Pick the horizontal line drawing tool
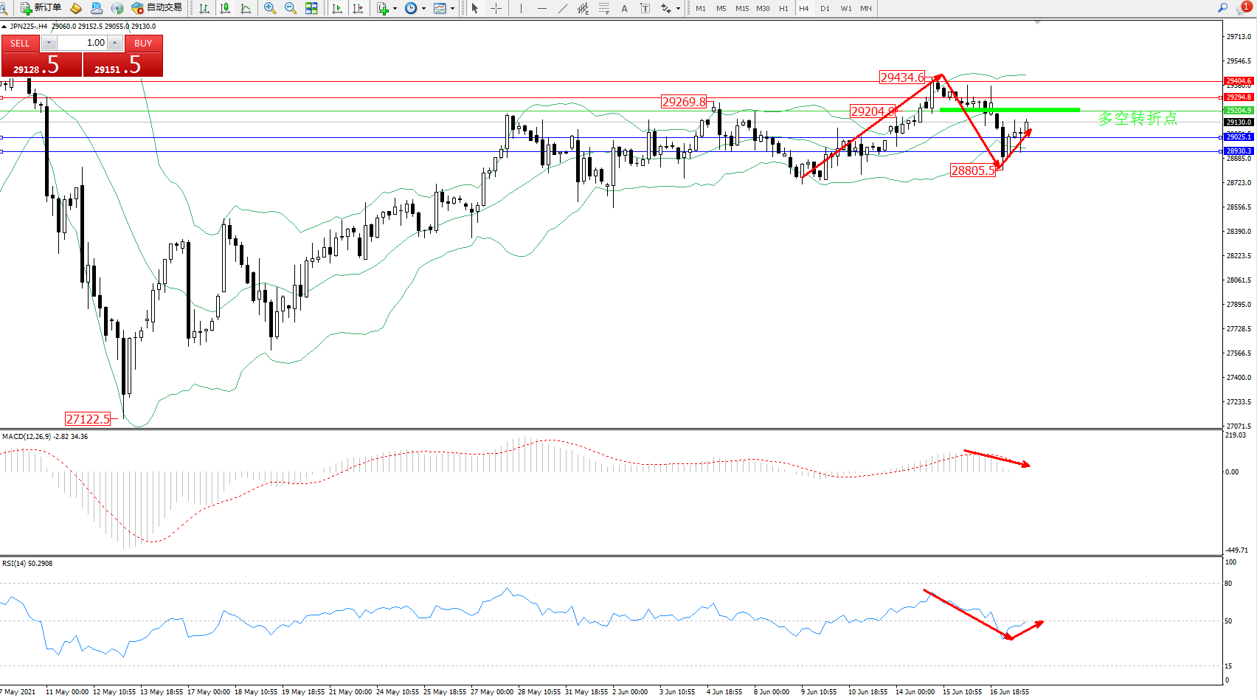 click(x=542, y=8)
